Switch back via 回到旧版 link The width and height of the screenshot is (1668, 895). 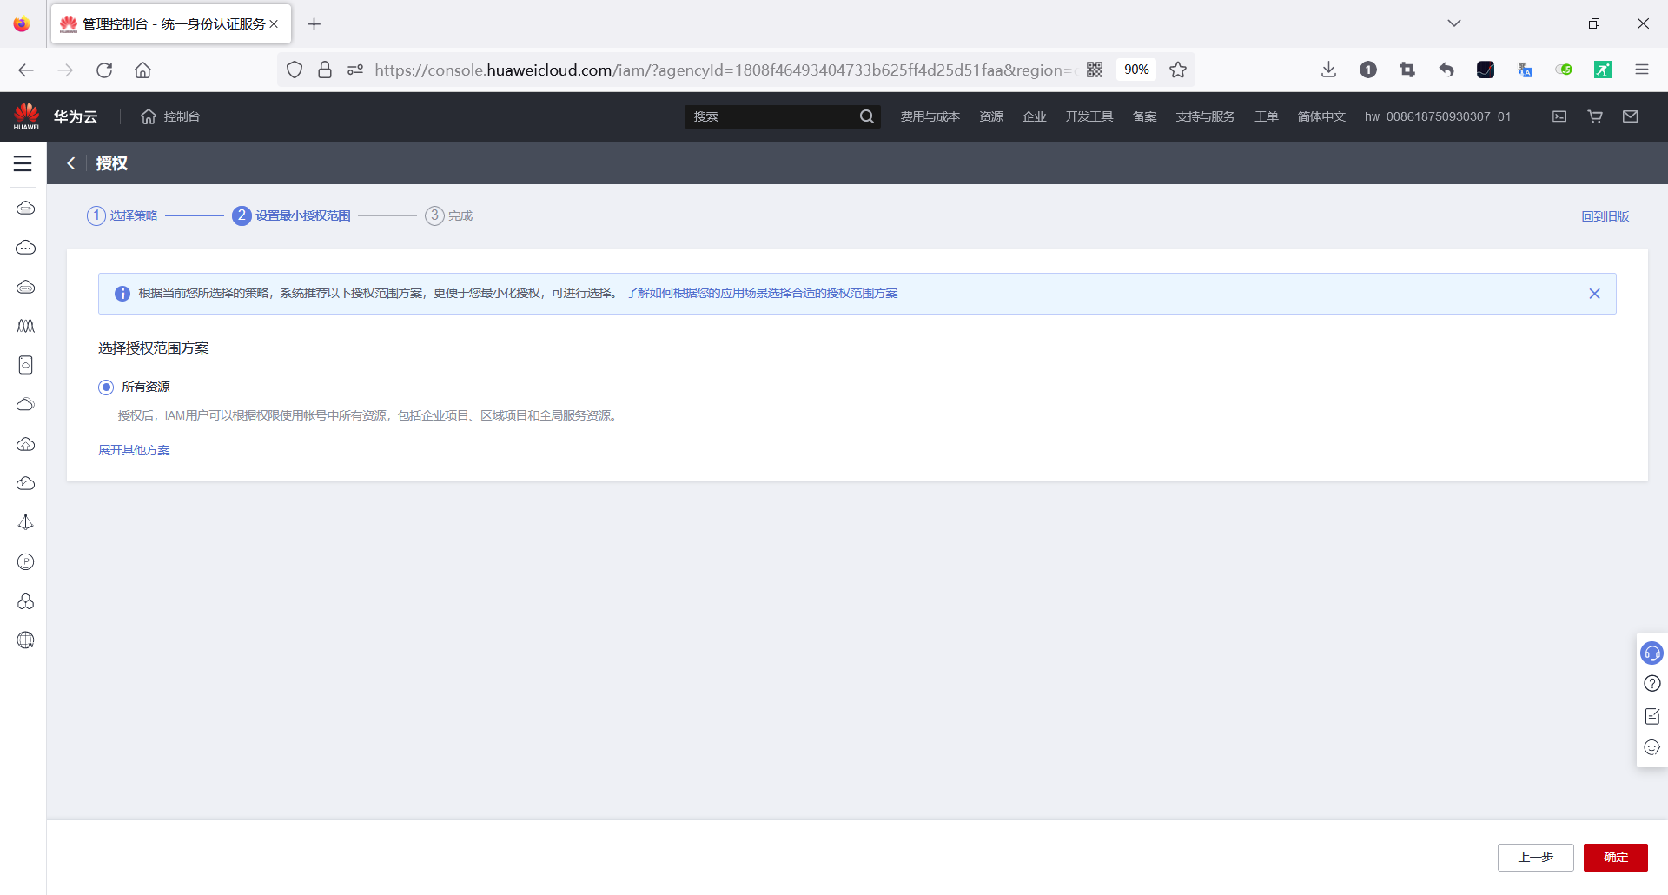point(1605,216)
